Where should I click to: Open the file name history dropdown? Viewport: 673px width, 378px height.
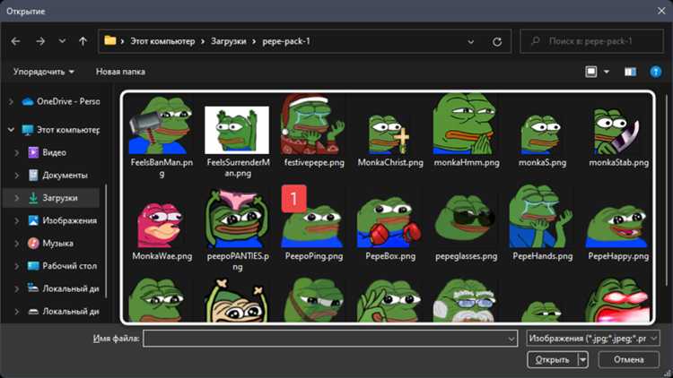[511, 339]
